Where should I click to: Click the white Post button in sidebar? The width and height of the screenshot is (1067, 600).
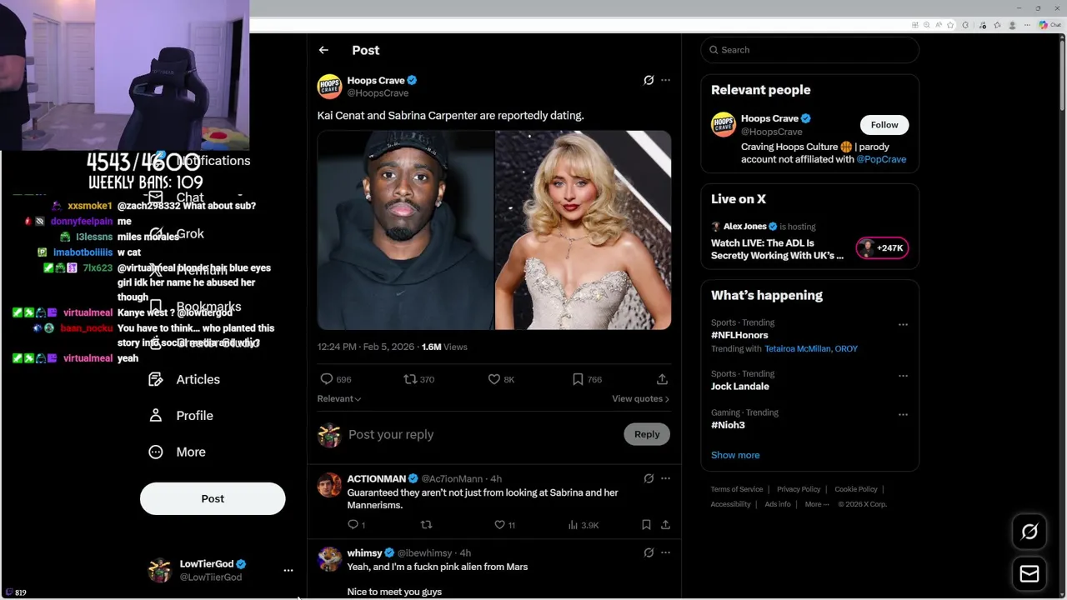click(x=213, y=498)
